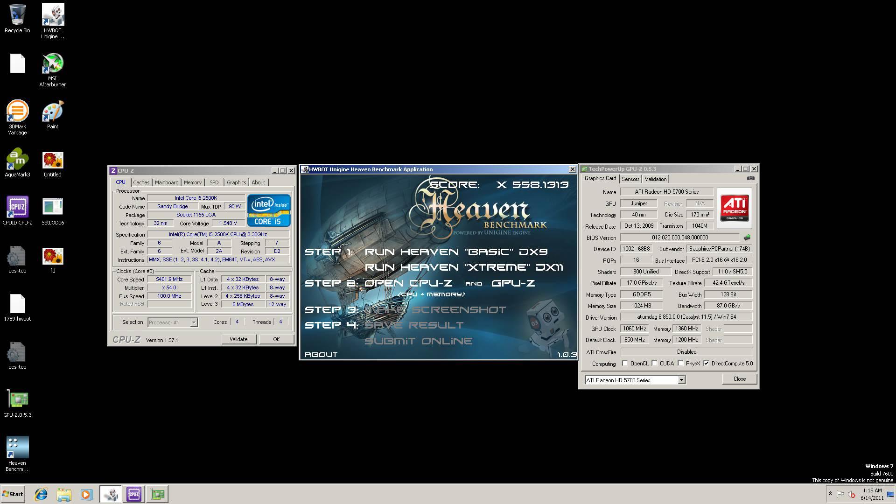896x504 pixels.
Task: Click the GPU-Z screenshot camera icon
Action: [x=750, y=178]
